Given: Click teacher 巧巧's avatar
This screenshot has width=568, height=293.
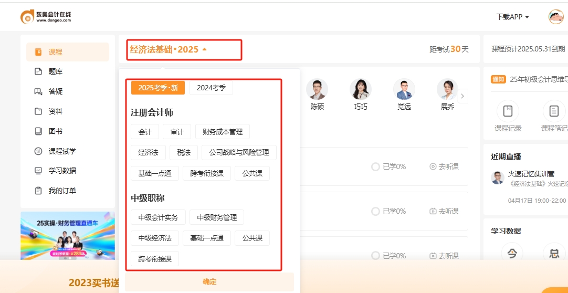Looking at the screenshot, I should [361, 89].
